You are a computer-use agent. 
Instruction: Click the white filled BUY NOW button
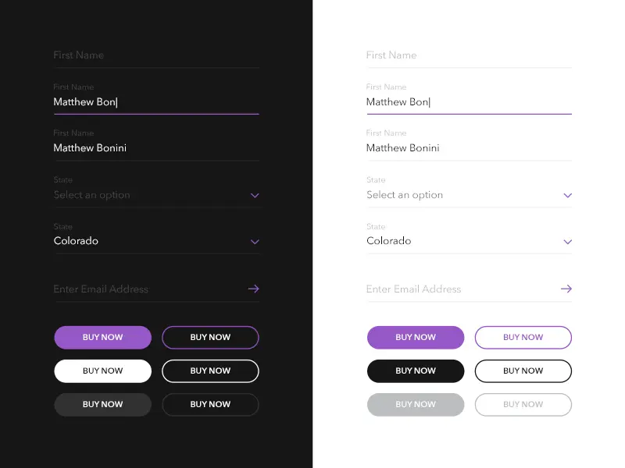click(102, 370)
